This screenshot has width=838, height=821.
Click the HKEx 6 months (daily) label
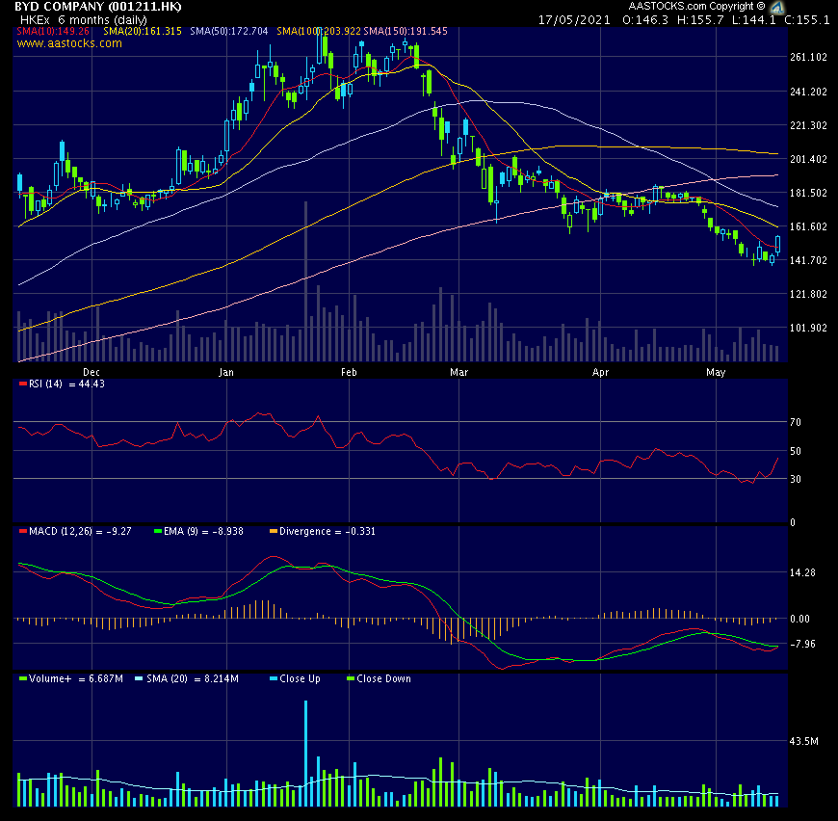coord(84,20)
